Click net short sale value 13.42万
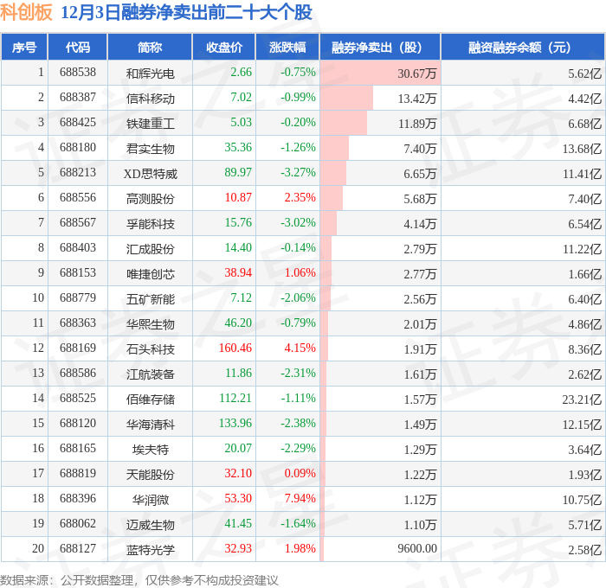Screen dimensions: 606x588 417,99
